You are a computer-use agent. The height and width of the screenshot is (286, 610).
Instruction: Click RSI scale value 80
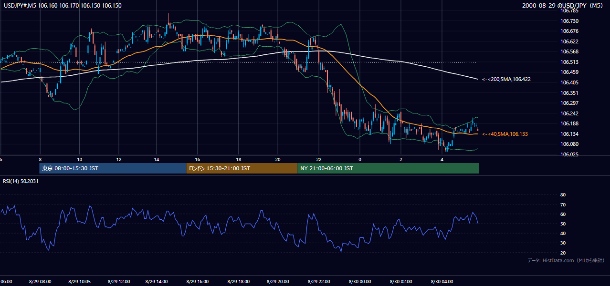point(563,195)
